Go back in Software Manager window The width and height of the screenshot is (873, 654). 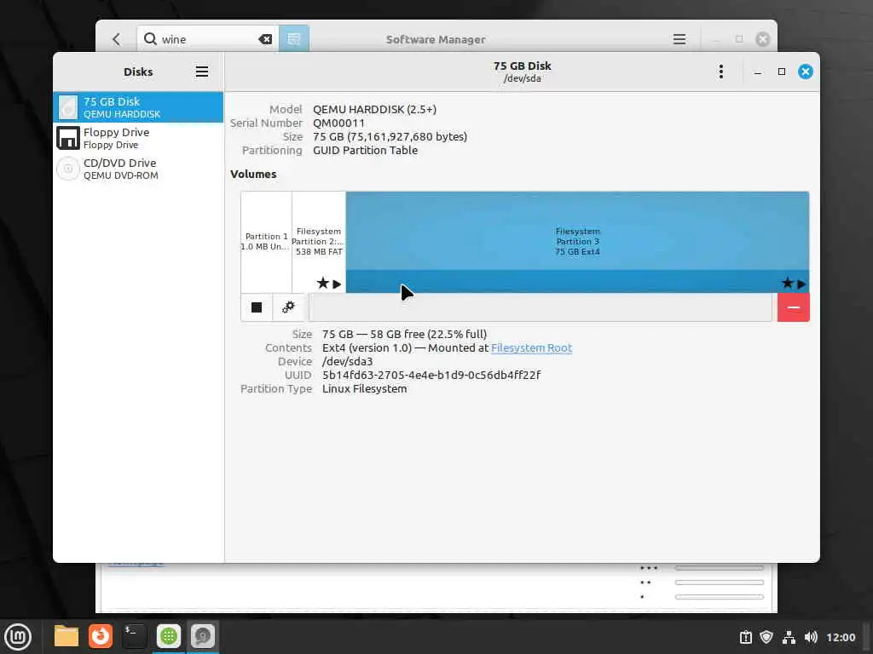pos(116,39)
